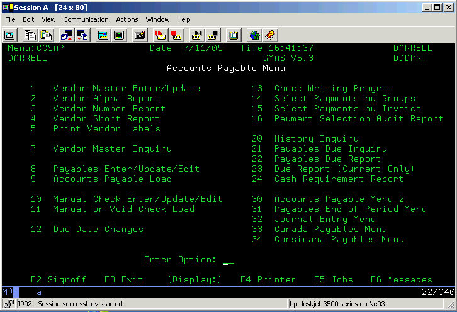457x312 pixels.
Task: Click the Enter Option input field
Action: click(x=228, y=260)
